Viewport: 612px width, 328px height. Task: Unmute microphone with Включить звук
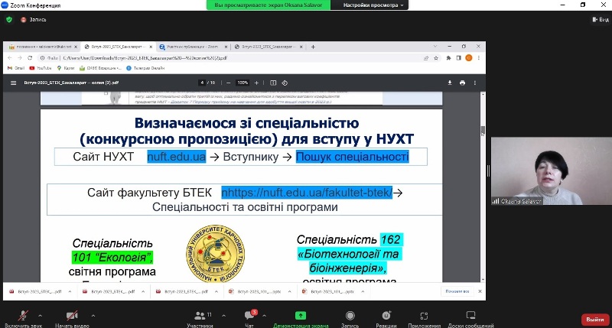[x=24, y=319]
